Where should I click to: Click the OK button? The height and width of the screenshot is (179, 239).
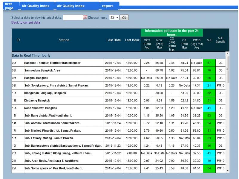[x=124, y=18]
